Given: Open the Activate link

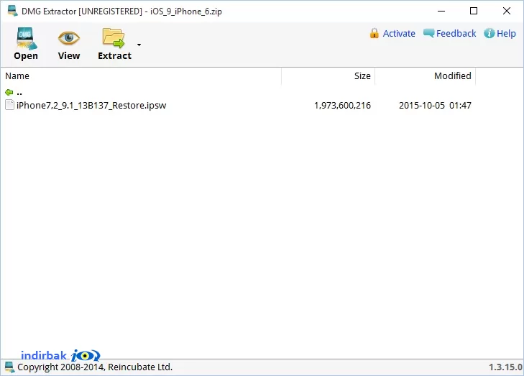Looking at the screenshot, I should (x=399, y=33).
